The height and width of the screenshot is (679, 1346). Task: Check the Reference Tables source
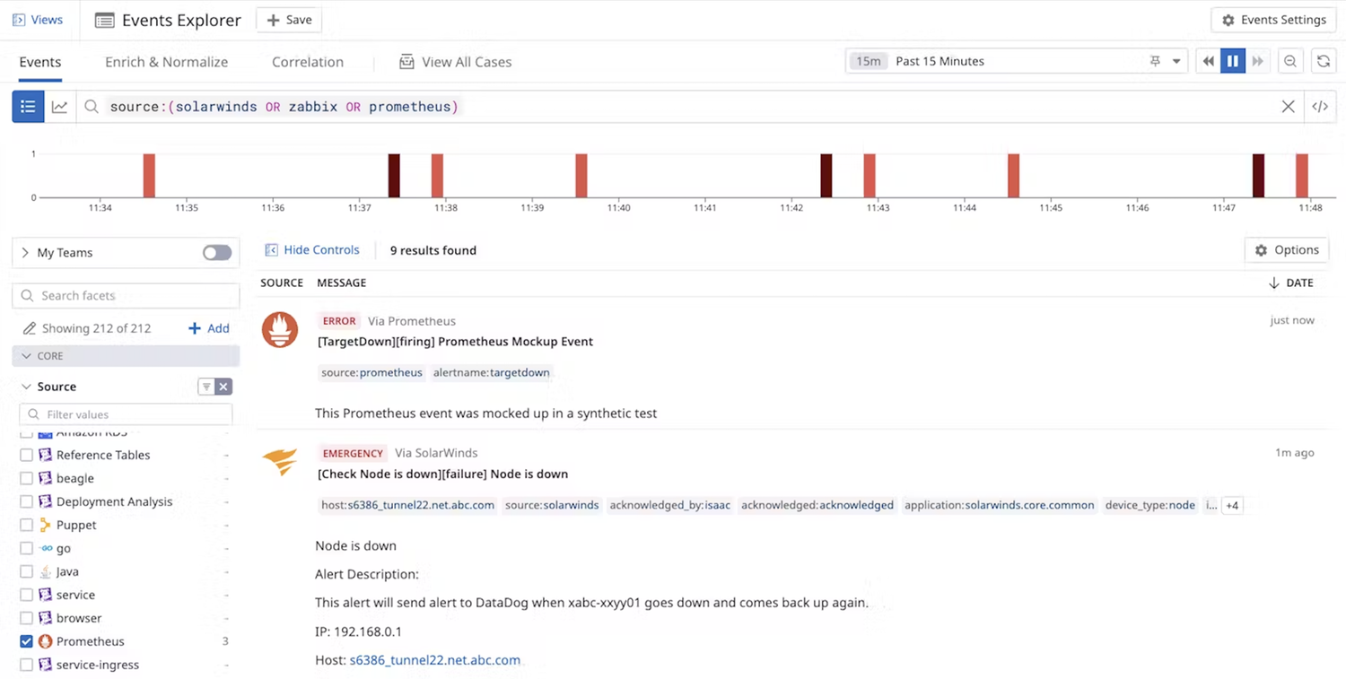pos(26,455)
